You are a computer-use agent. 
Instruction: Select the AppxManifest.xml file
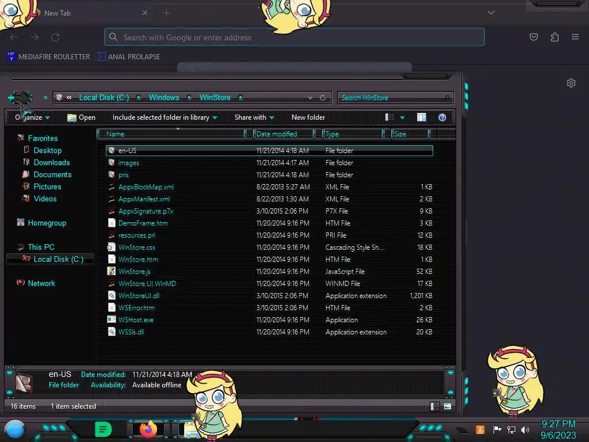point(269,199)
